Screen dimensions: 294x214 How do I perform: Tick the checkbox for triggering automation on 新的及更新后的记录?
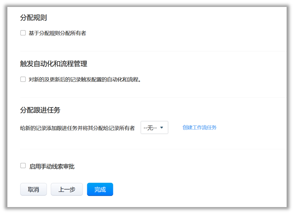click(23, 79)
